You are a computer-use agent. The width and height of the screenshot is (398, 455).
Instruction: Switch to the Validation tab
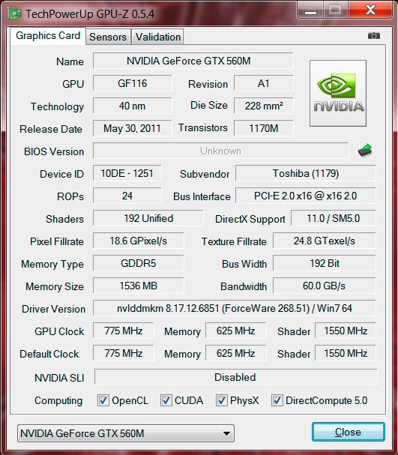pyautogui.click(x=158, y=37)
